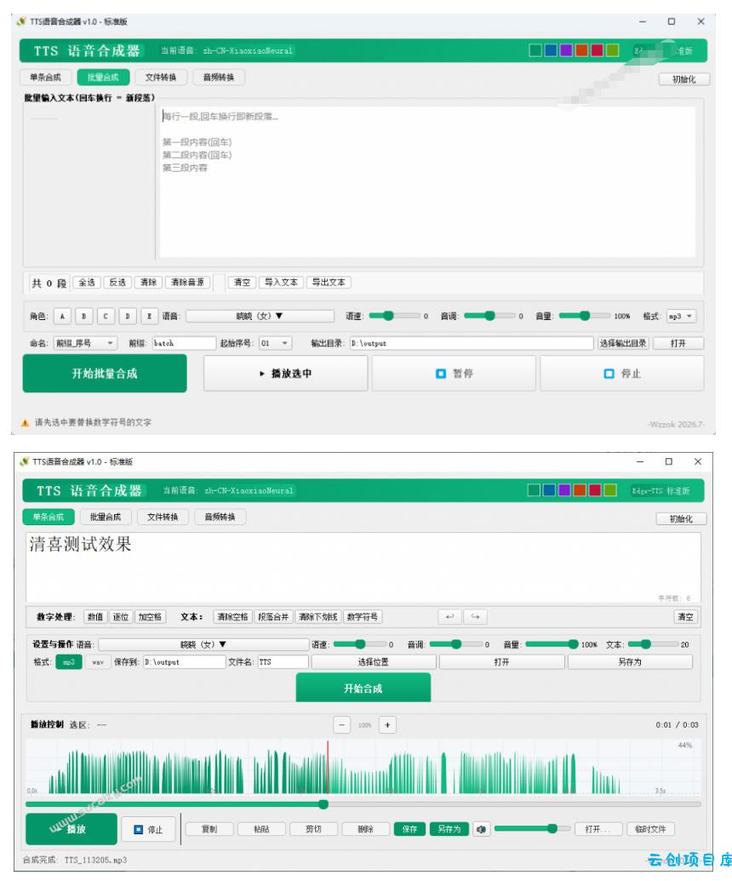This screenshot has width=732, height=881.
Task: Click the green 开始批量合成 button
Action: [x=105, y=374]
